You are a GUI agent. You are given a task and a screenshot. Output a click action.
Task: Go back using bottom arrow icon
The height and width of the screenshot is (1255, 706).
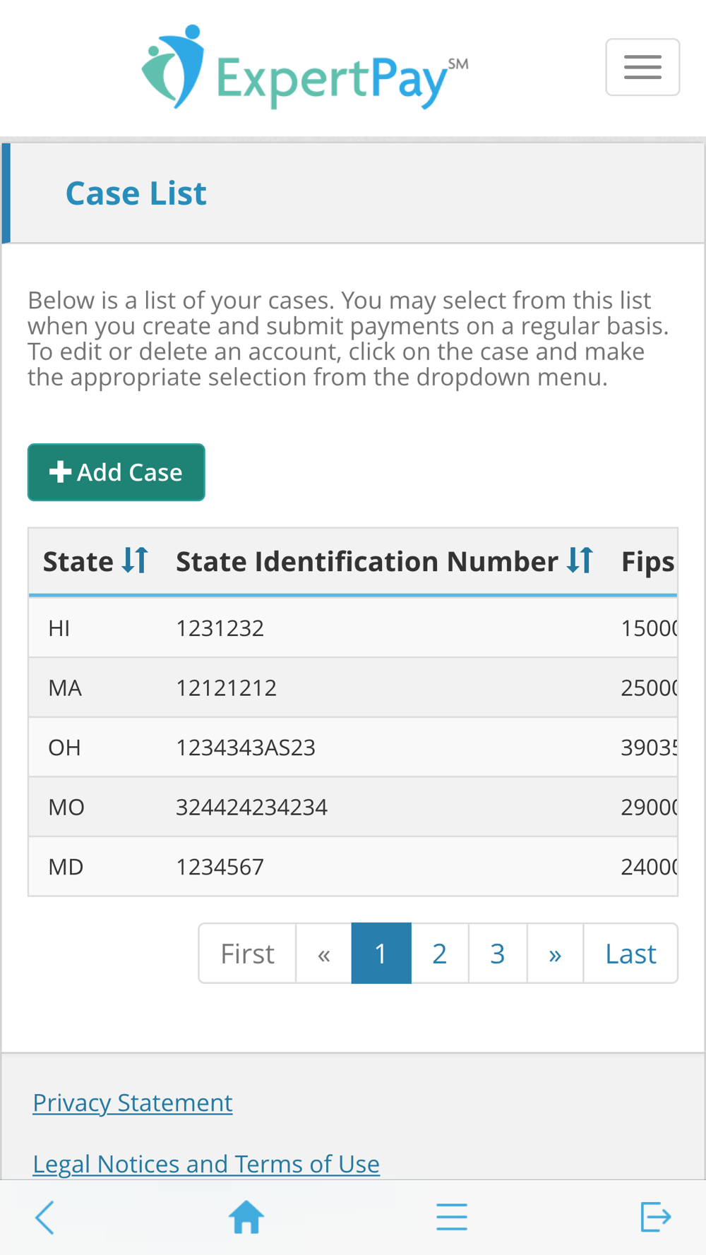click(x=44, y=1218)
